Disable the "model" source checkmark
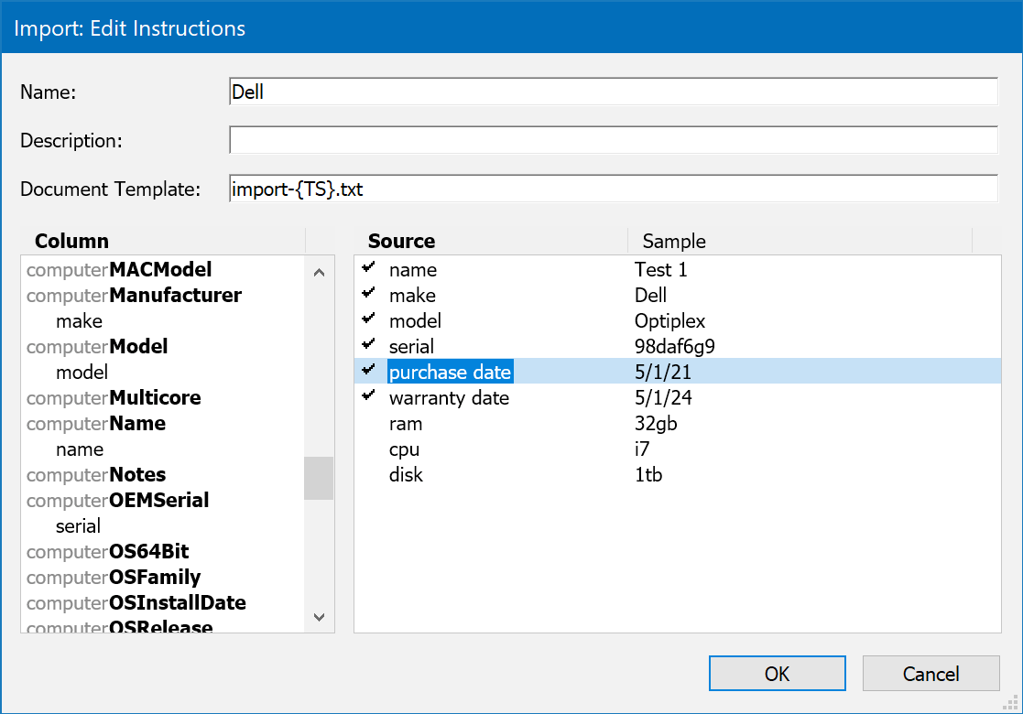This screenshot has width=1023, height=714. pyautogui.click(x=368, y=321)
